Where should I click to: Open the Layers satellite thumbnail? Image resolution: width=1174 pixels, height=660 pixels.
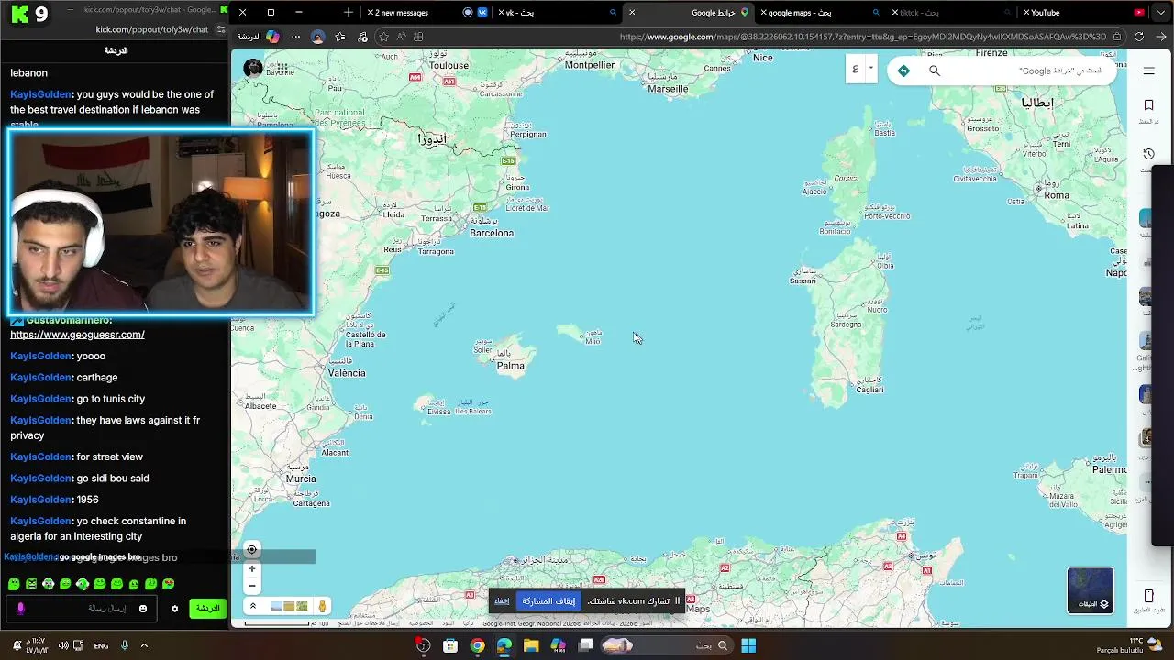click(x=1091, y=590)
